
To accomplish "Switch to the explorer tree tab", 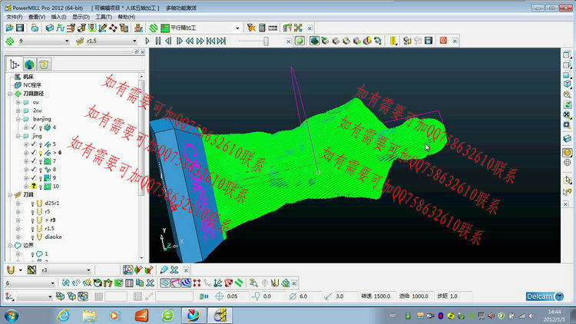I will tap(15, 64).
